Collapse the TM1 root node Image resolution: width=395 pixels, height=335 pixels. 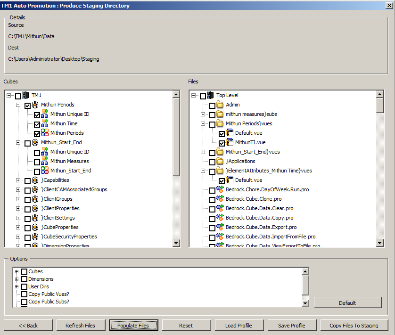coord(9,96)
